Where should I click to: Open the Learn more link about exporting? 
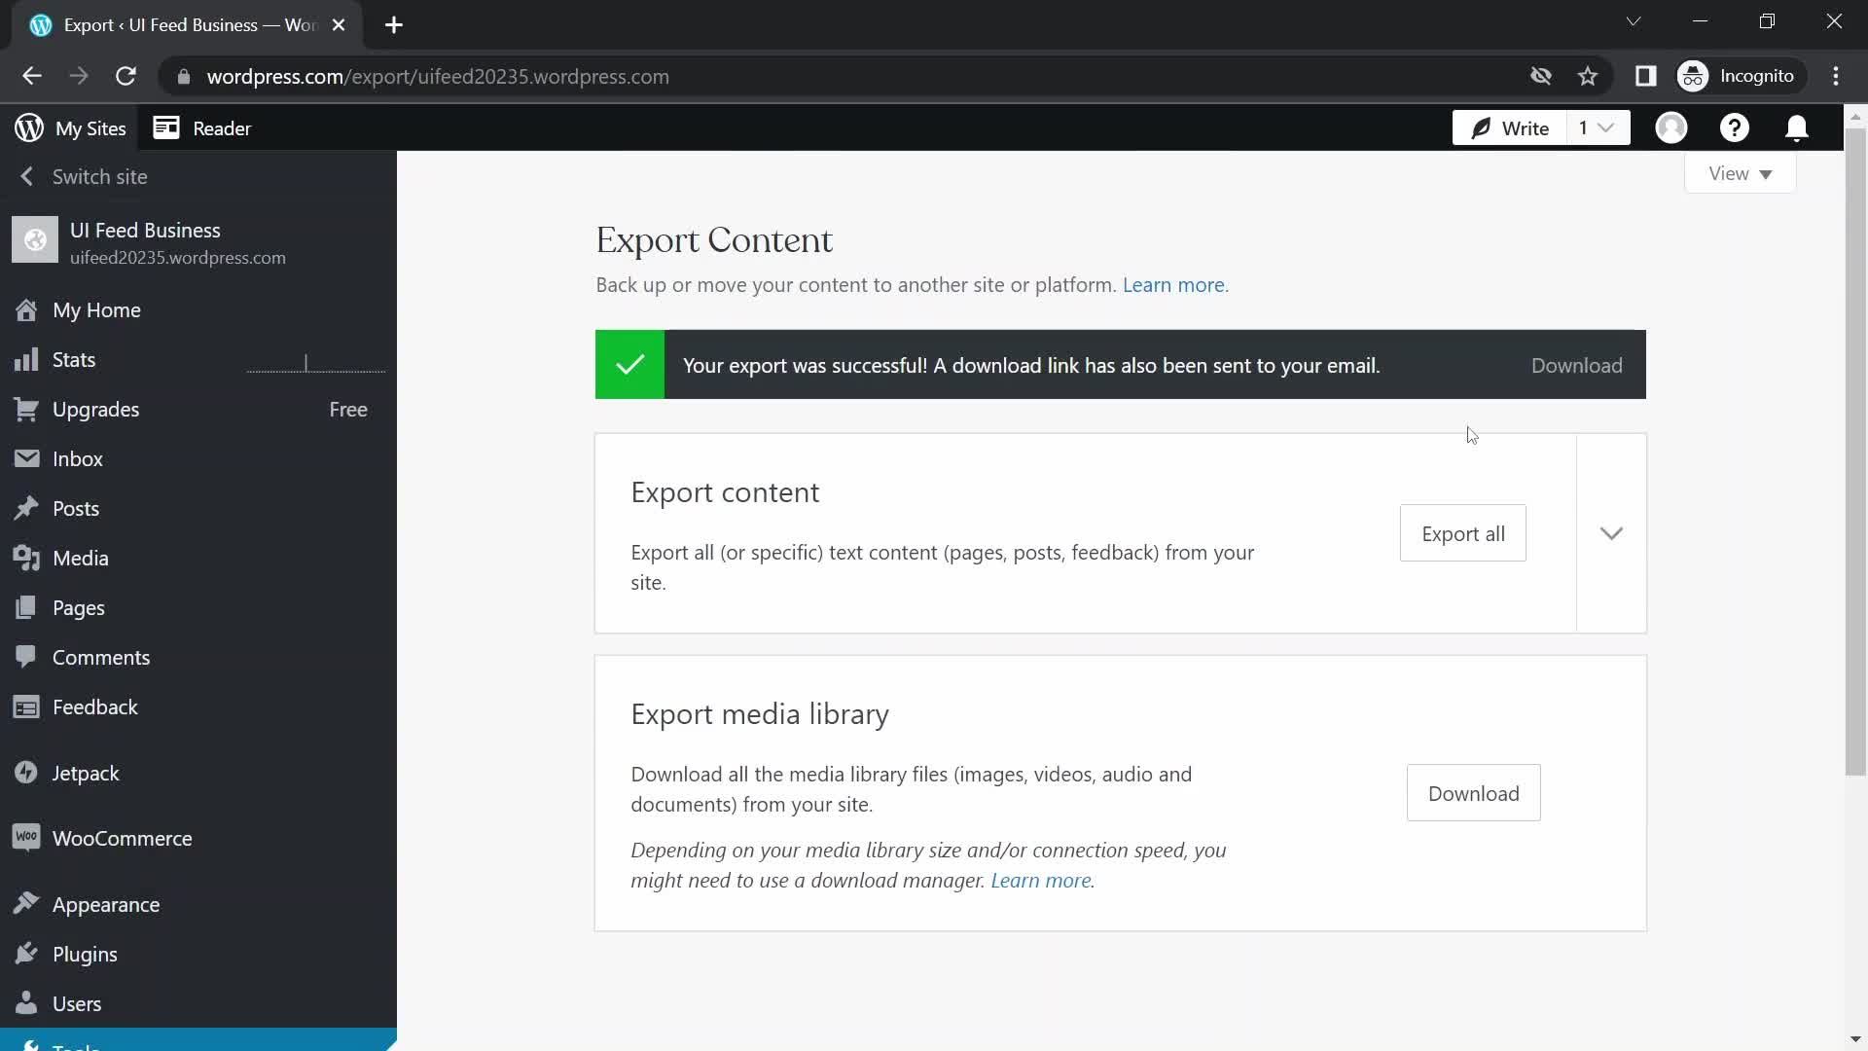click(1173, 284)
